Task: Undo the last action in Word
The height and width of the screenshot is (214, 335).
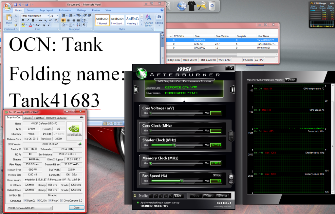Action: click(x=20, y=5)
